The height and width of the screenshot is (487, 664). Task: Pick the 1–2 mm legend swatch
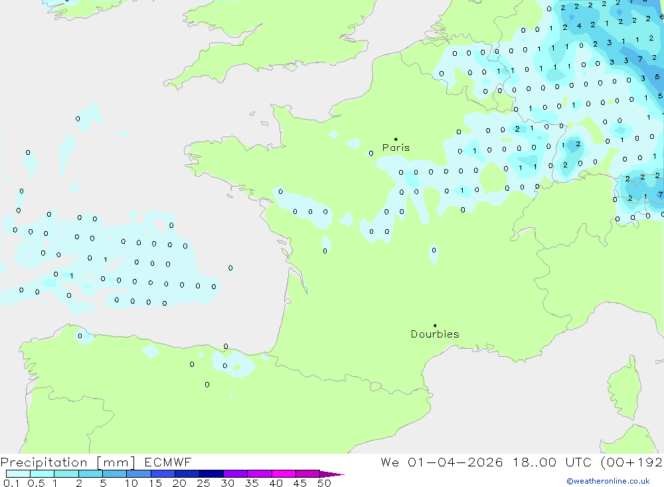tap(66, 474)
